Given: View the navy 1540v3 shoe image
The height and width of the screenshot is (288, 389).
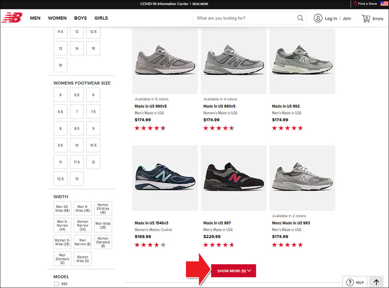Looking at the screenshot, I should click(x=165, y=178).
